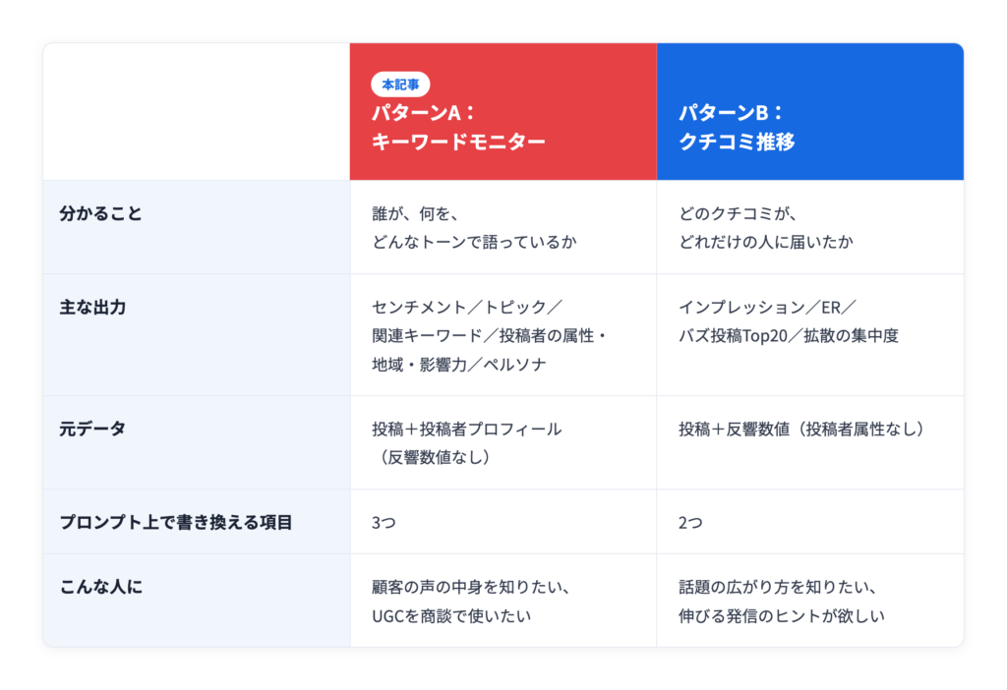Click the 元データ row label
Viewport: 1007px width, 690px height.
[92, 429]
